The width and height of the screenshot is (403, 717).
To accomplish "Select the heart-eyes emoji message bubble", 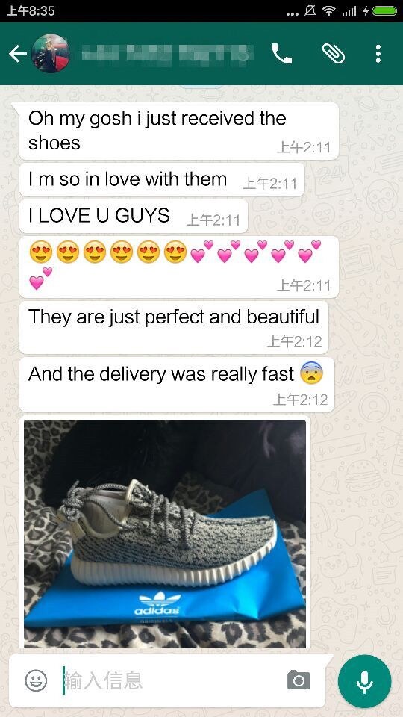I will click(178, 267).
